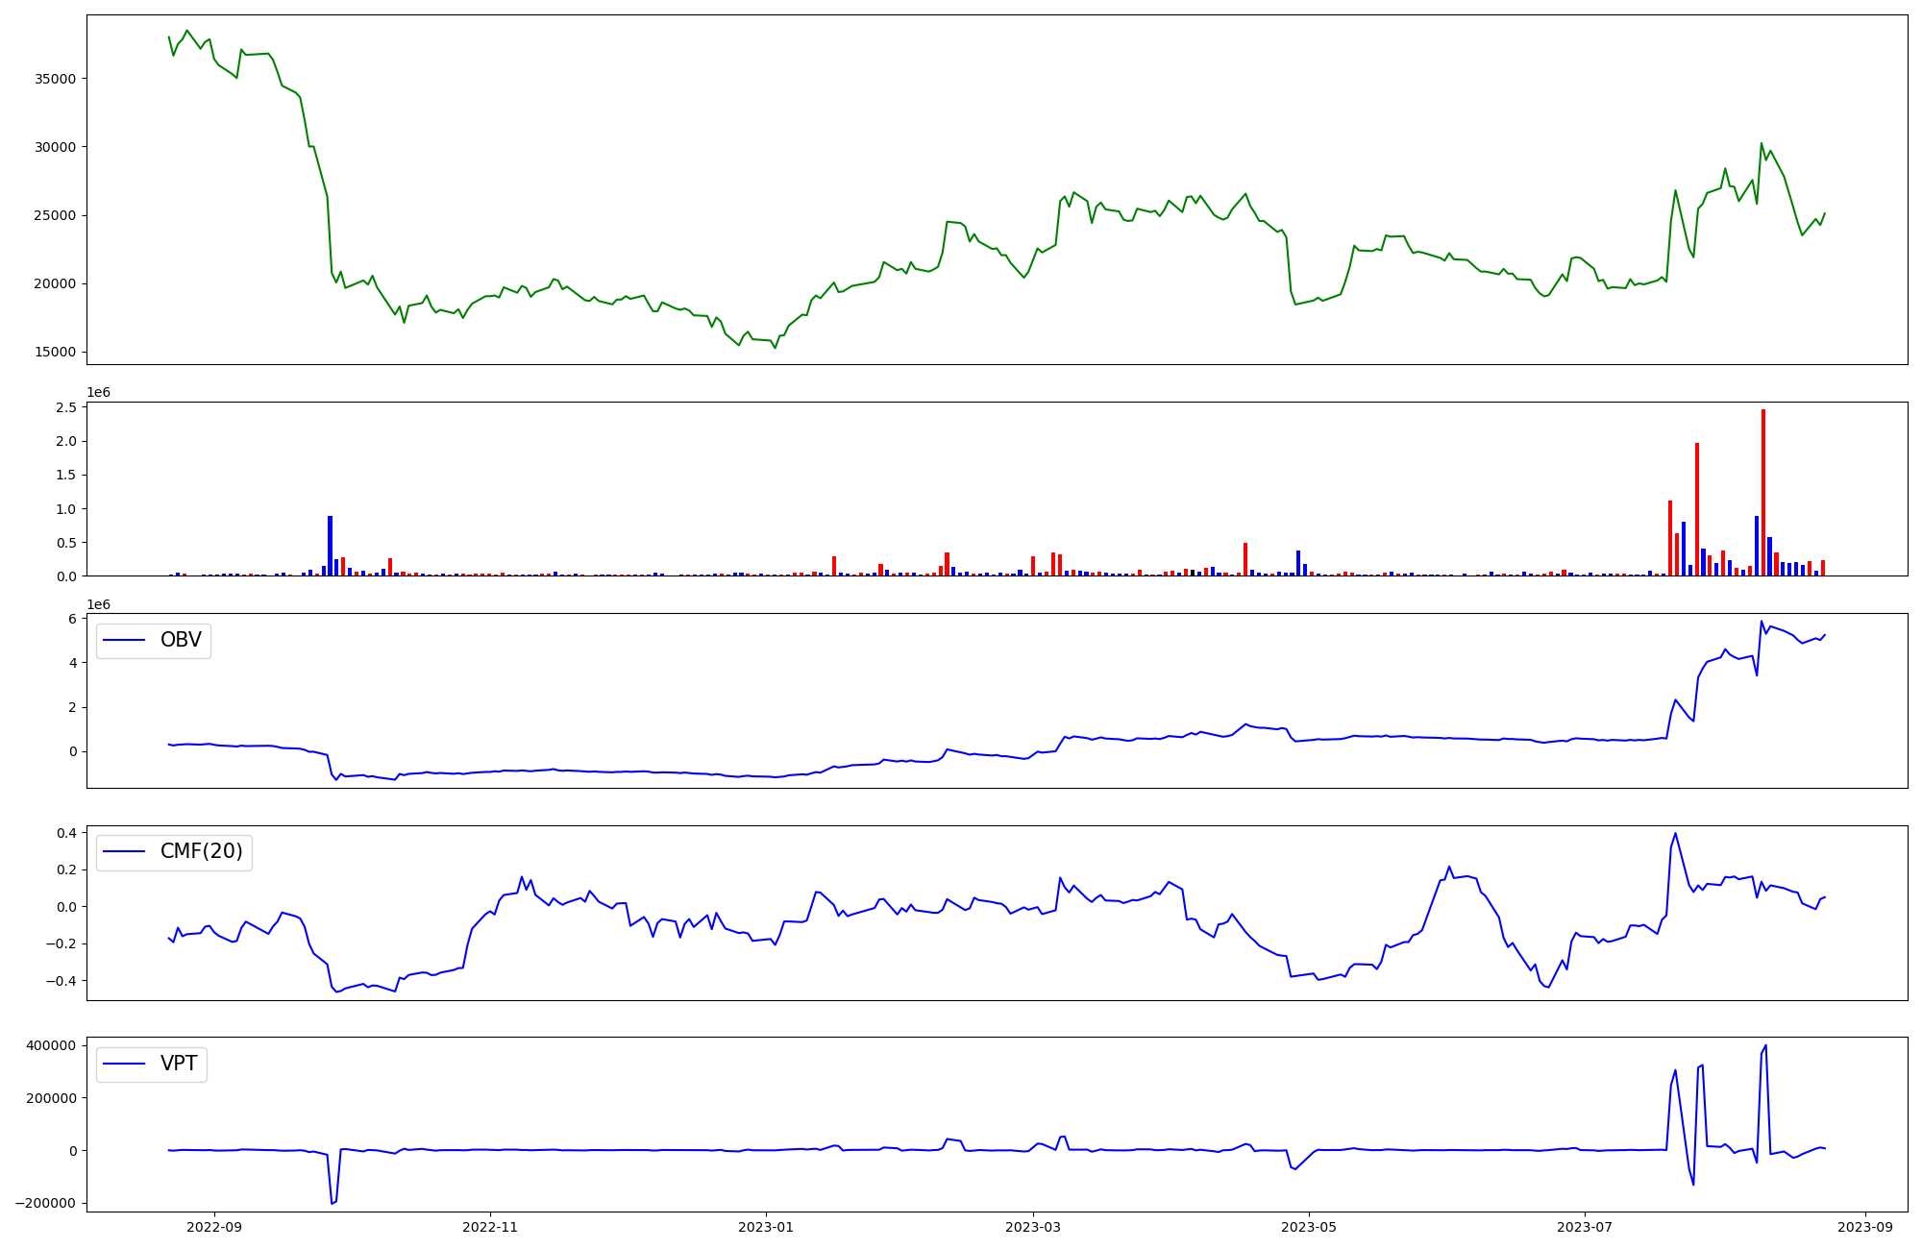This screenshot has height=1249, width=1922.
Task: Click the 2023-09 date tick label
Action: (1865, 1227)
